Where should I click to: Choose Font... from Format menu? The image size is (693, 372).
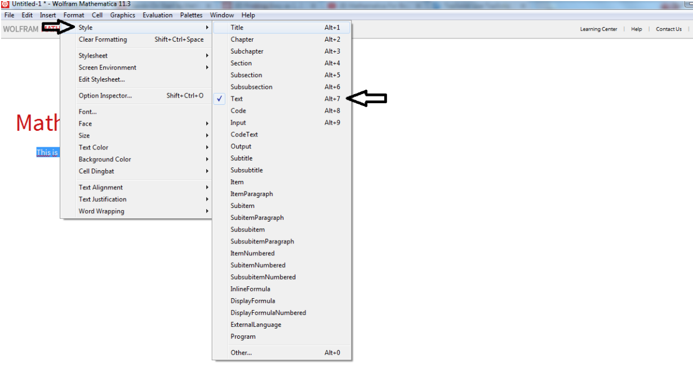coord(136,112)
